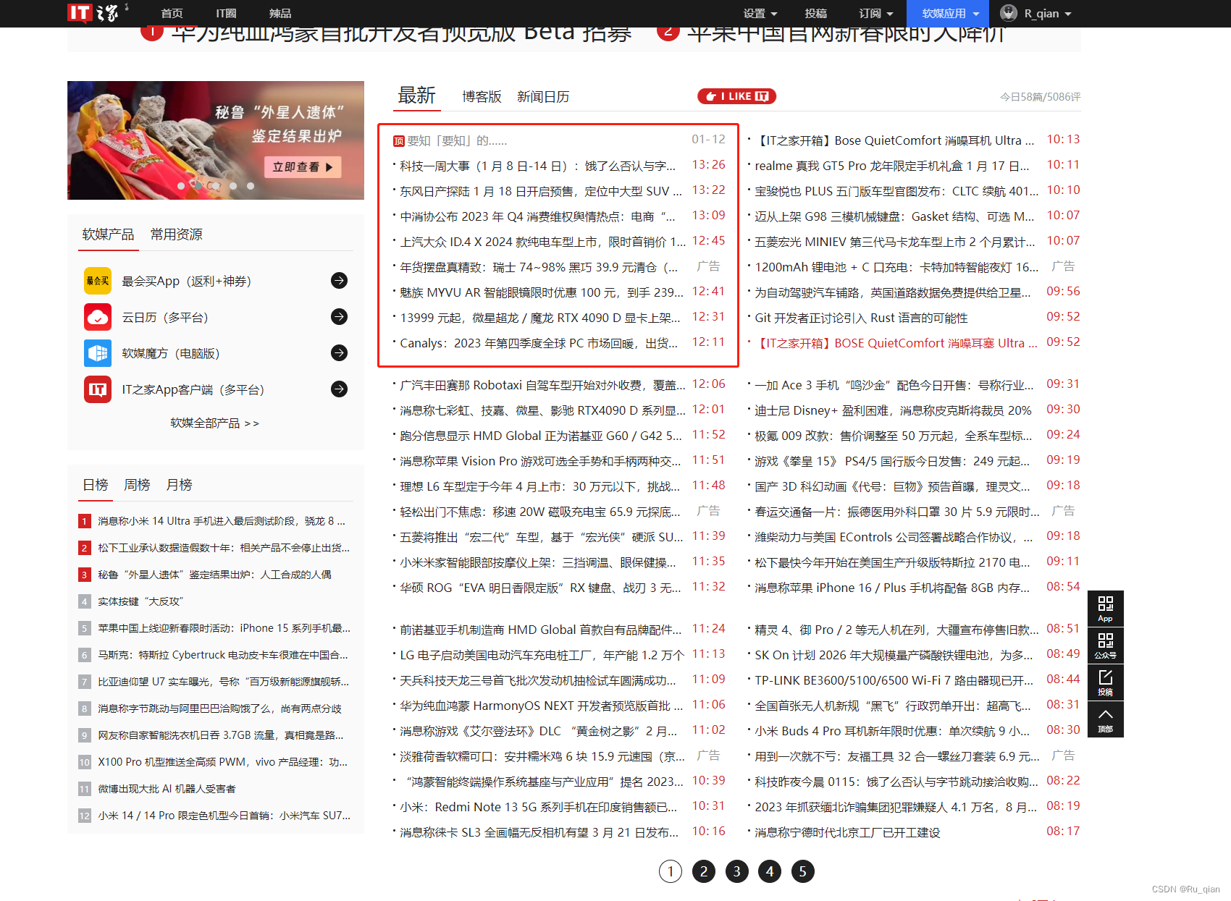The image size is (1231, 901).
Task: Switch to the 新闻日历 tab
Action: (x=543, y=97)
